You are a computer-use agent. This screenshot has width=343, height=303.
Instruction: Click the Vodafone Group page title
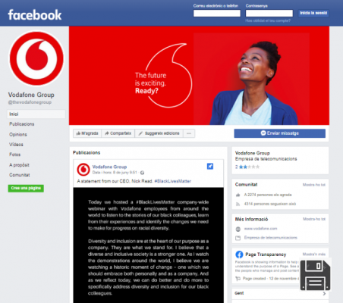31,95
